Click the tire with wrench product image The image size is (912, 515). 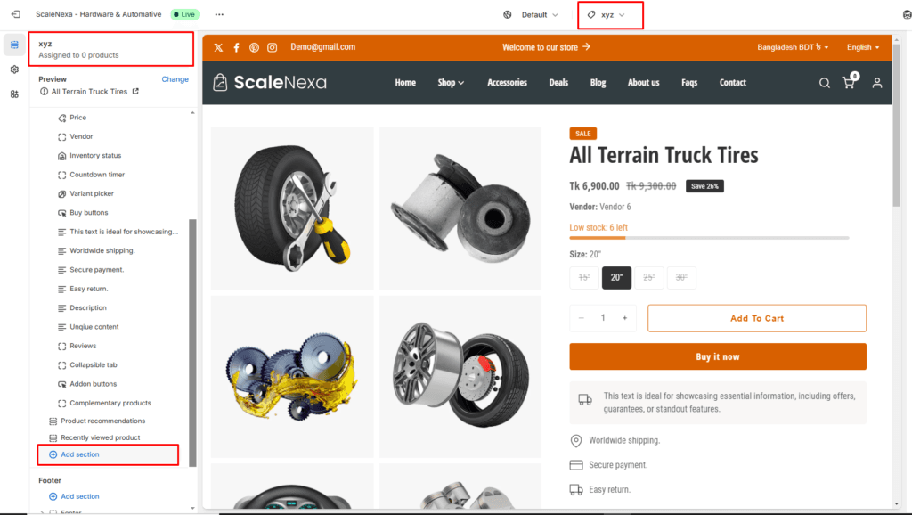[x=292, y=208]
